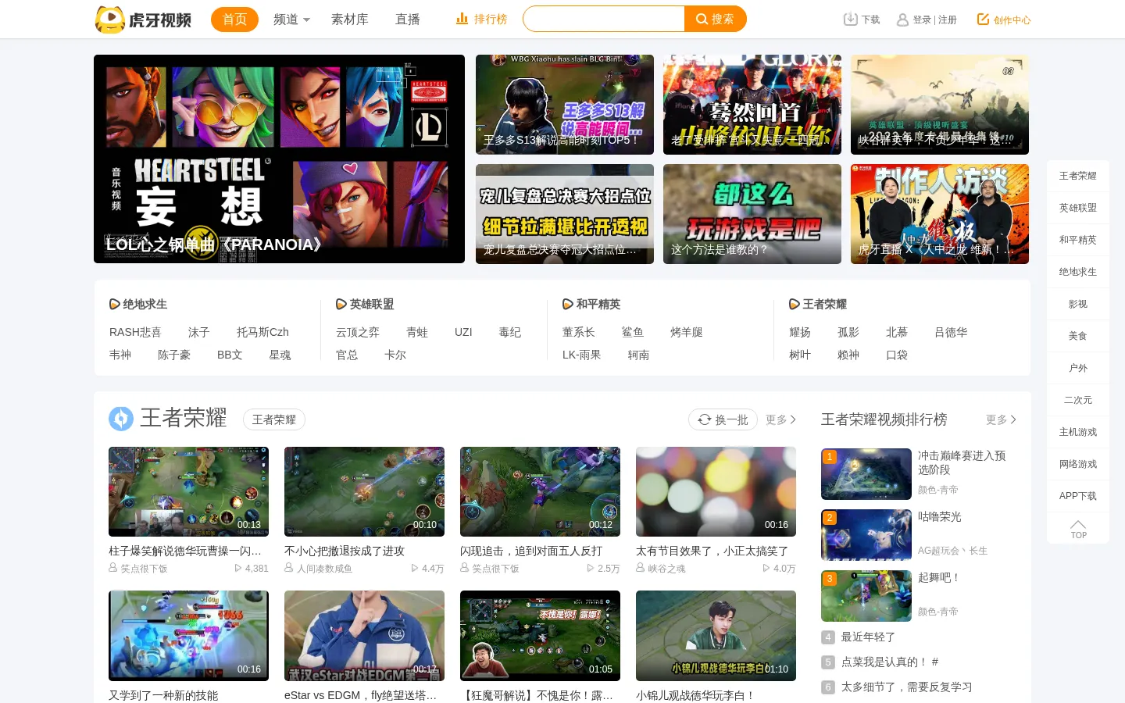Open the 卡尔 link
The image size is (1125, 703).
point(395,355)
